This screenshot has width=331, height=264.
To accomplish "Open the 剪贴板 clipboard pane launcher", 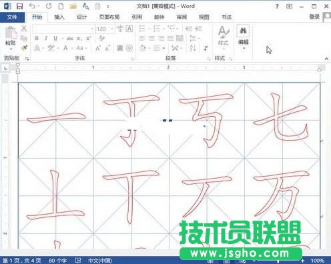I will click(x=27, y=59).
